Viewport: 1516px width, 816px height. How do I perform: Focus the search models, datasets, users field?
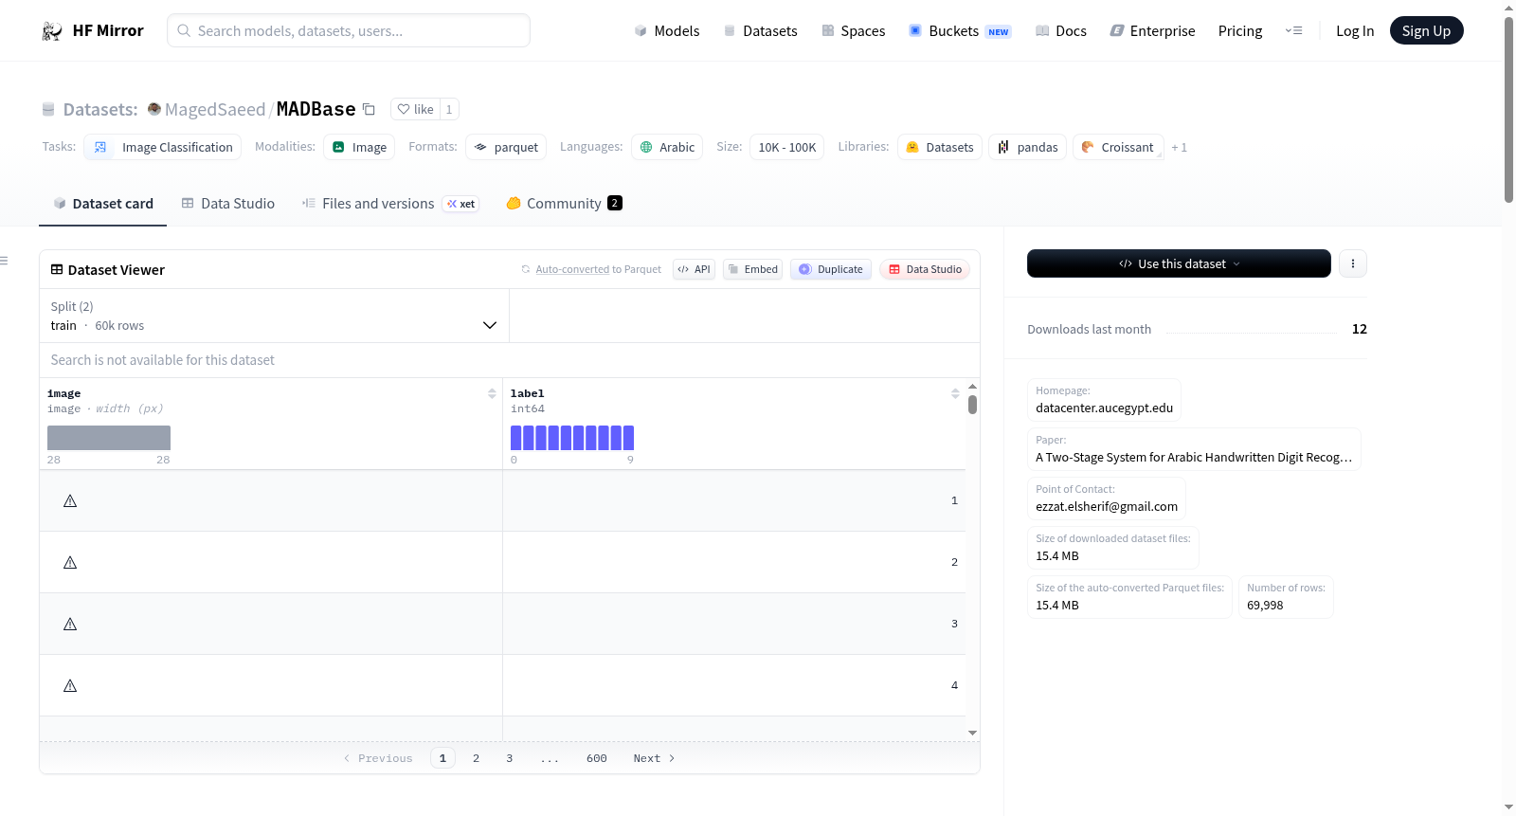[349, 31]
